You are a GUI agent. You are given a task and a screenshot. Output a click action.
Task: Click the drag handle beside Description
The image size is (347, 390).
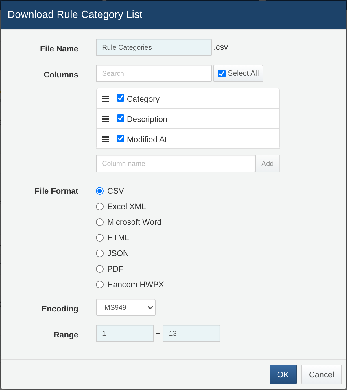(x=106, y=119)
